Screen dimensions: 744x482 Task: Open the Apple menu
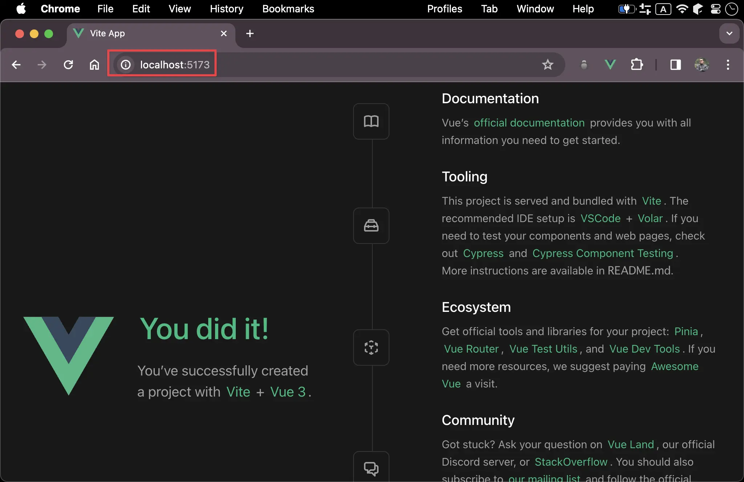(21, 9)
